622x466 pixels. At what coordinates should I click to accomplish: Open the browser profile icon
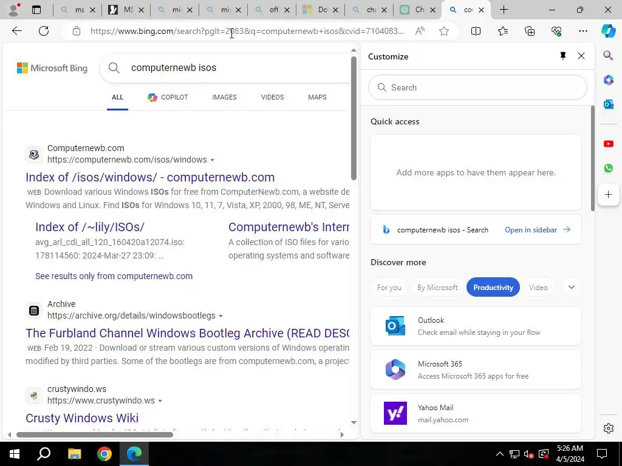click(15, 10)
